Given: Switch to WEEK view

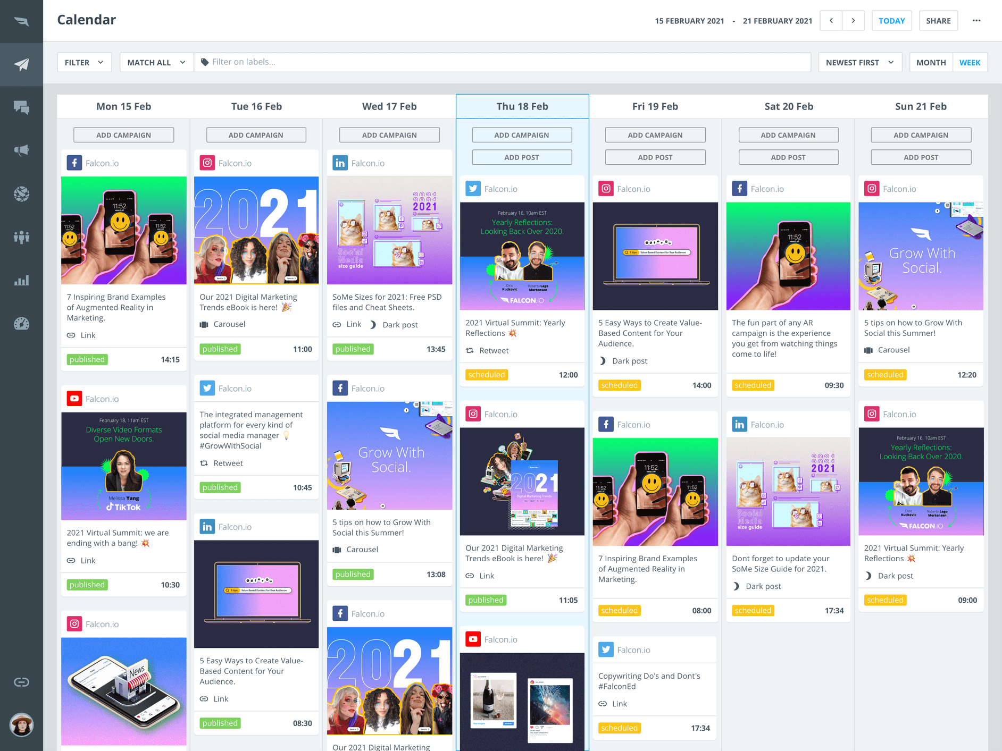Looking at the screenshot, I should pos(970,62).
